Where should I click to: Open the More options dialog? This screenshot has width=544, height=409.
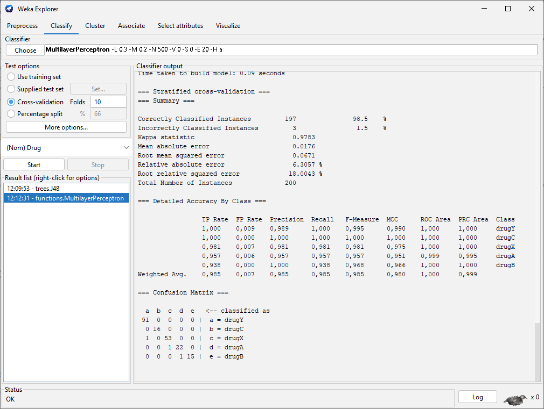(66, 126)
